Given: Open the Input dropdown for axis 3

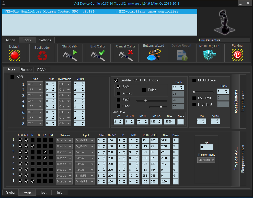Looking at the screenshot, I should (x=85, y=152).
